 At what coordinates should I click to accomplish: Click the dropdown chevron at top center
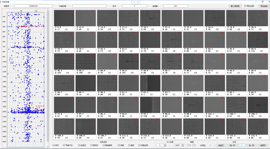(x=138, y=2)
